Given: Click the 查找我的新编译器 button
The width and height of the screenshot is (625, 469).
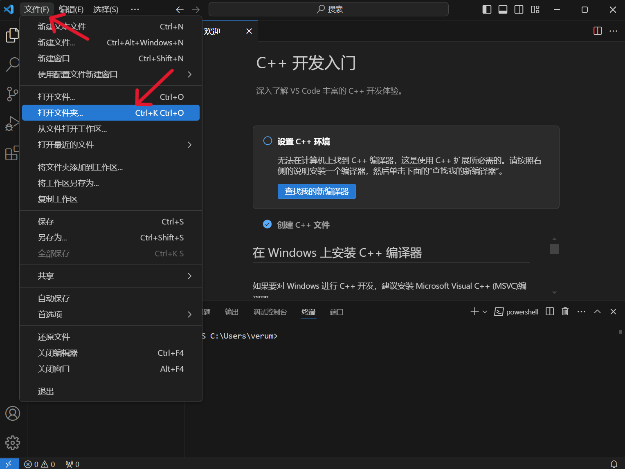Looking at the screenshot, I should pyautogui.click(x=317, y=191).
